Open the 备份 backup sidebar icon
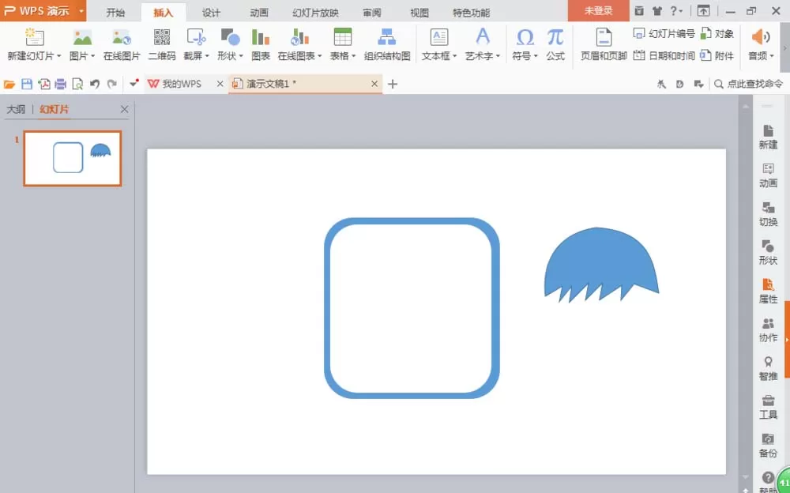The image size is (790, 493). [x=768, y=445]
